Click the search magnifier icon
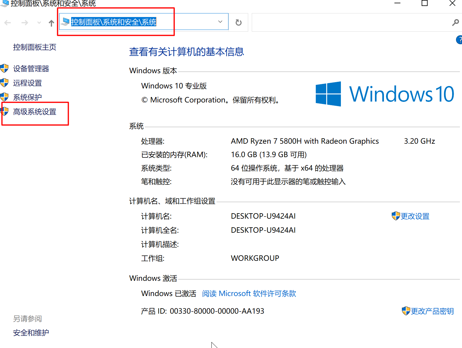Viewport: 462px width, 348px height. (455, 22)
